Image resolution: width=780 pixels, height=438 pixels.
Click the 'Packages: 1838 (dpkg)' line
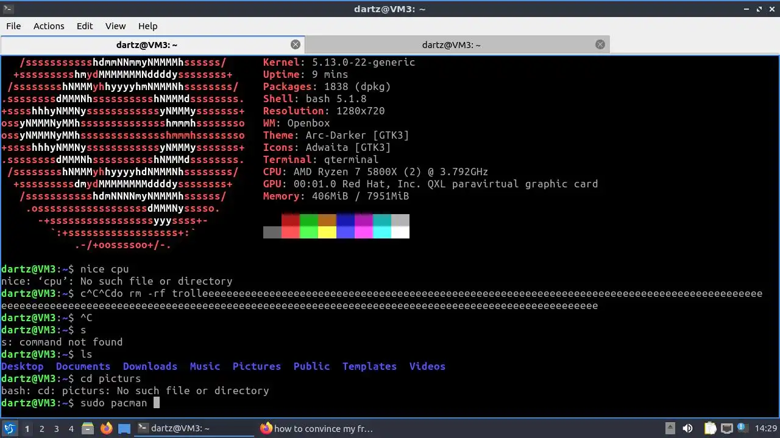click(327, 86)
